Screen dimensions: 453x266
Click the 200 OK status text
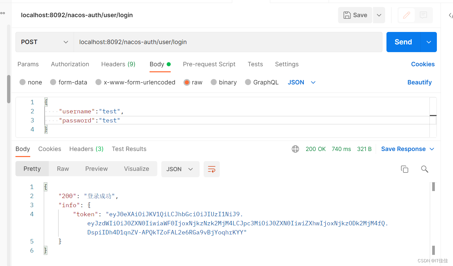click(x=316, y=149)
